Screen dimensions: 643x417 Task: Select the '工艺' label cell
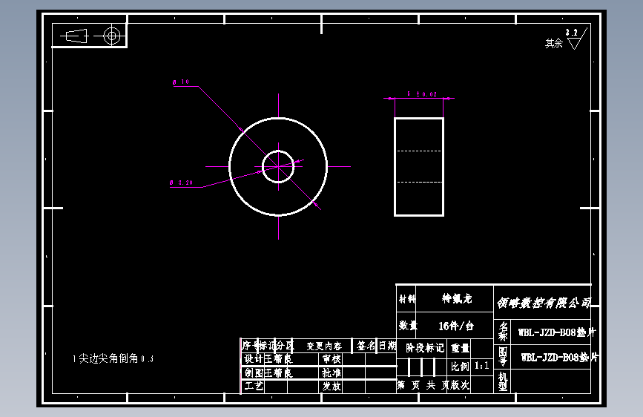[254, 386]
